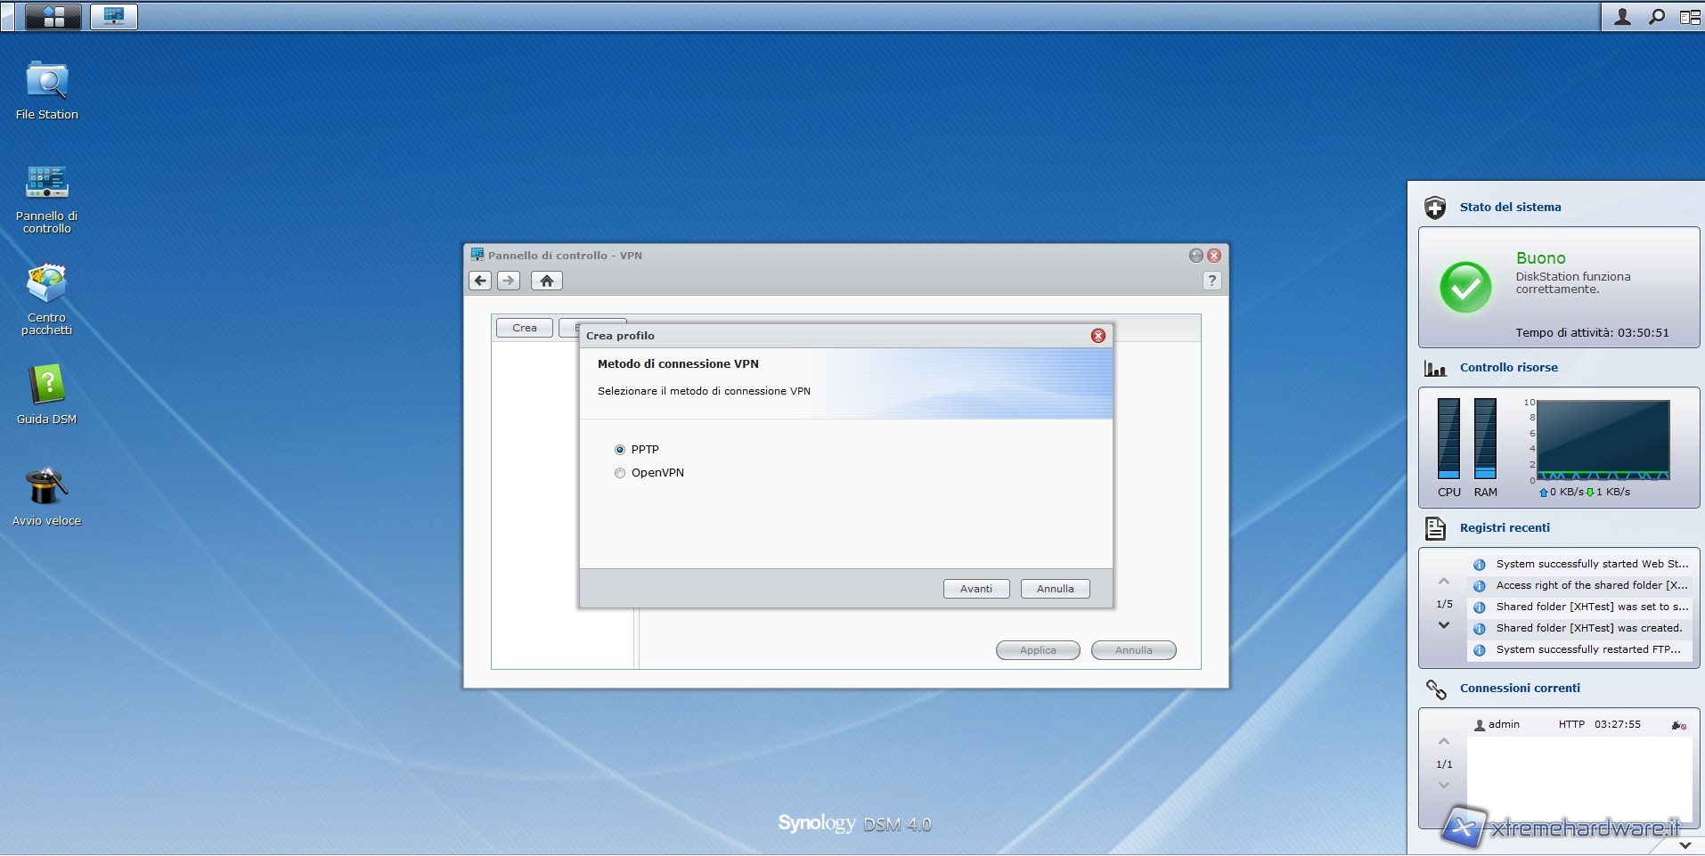Click the home button in control panel
1705x856 pixels.
coord(547,281)
